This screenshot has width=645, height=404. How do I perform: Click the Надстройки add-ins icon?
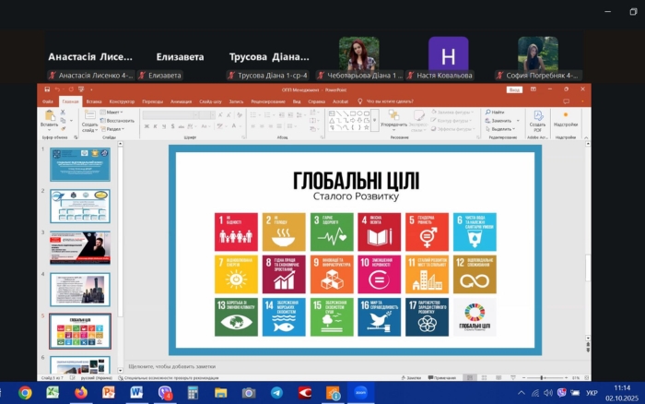pos(565,119)
